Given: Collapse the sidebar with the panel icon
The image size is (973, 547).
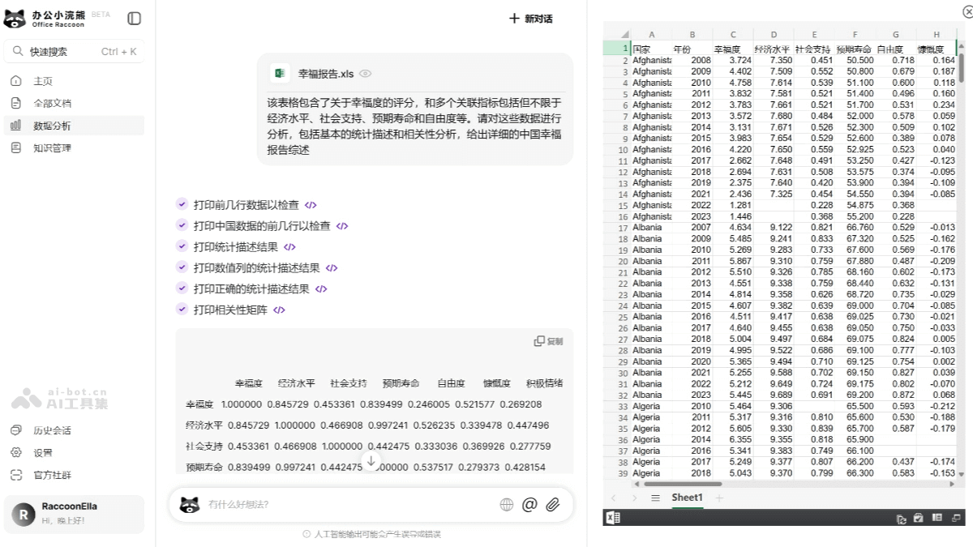Looking at the screenshot, I should tap(133, 18).
